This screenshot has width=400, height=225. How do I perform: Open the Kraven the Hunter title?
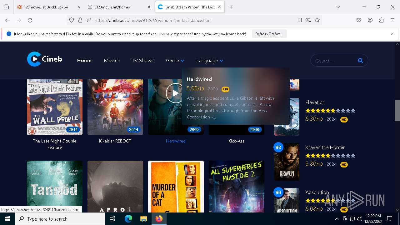pos(325,147)
